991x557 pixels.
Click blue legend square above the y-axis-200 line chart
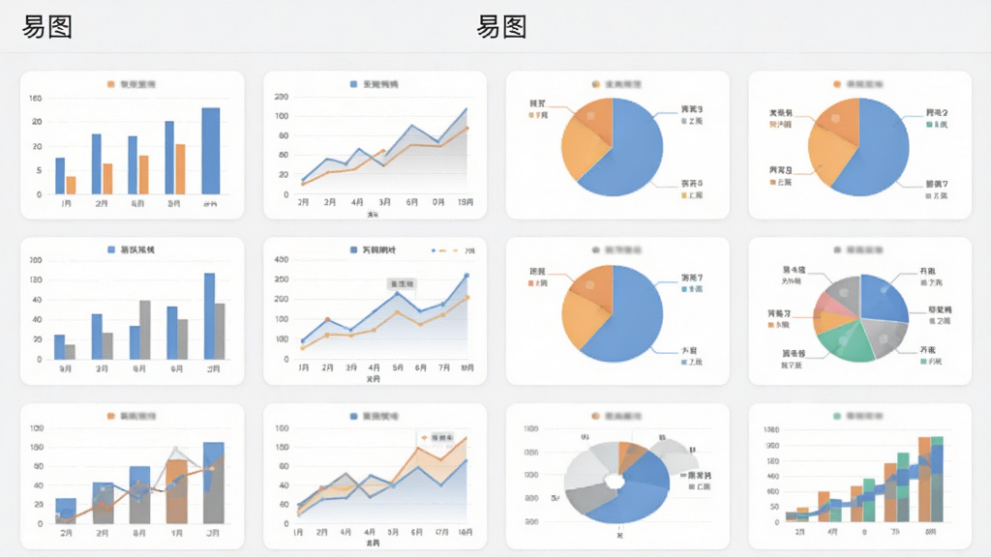354,84
